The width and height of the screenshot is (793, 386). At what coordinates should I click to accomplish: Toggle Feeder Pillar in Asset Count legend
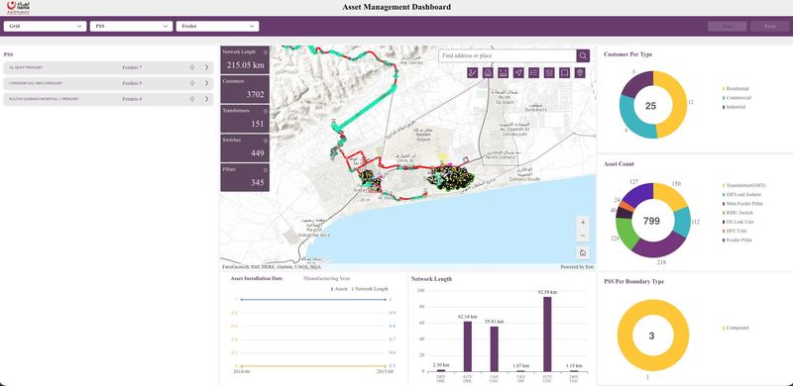(736, 240)
